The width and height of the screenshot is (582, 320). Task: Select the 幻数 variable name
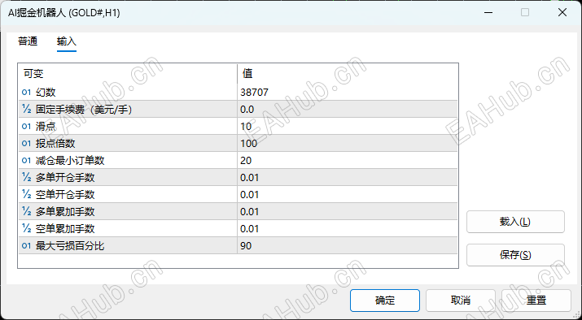[x=46, y=93]
